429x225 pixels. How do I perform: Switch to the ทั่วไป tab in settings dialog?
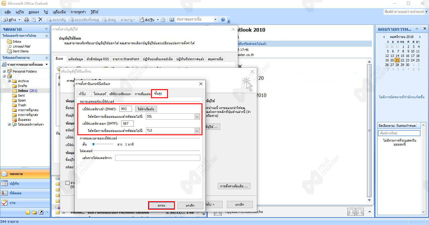[82, 94]
